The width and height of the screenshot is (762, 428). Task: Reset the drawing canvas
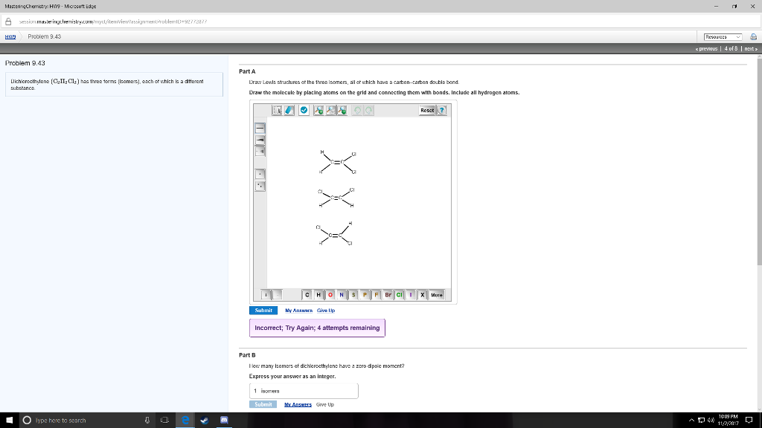(x=427, y=110)
